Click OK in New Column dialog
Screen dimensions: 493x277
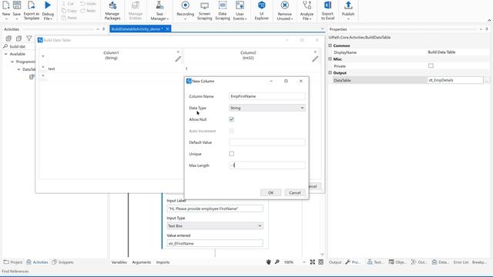tap(270, 192)
